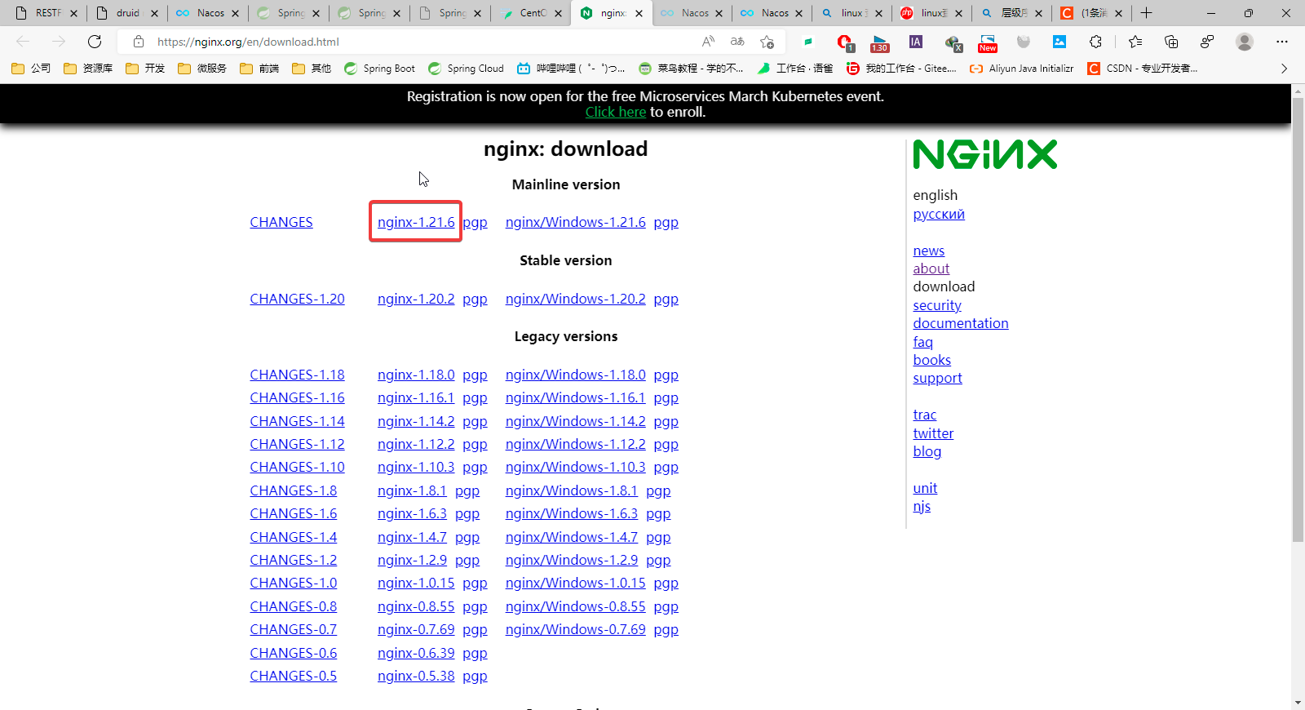Viewport: 1305px width, 710px height.
Task: Click the browser Forward arrow
Action: pos(59,42)
